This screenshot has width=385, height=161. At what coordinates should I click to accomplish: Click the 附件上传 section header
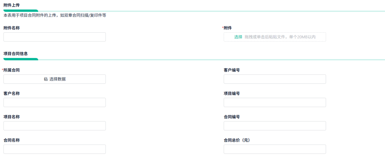(x=12, y=4)
